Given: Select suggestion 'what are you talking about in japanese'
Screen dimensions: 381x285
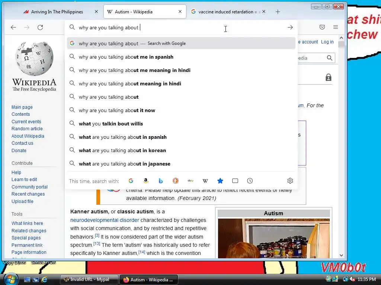Looking at the screenshot, I should (x=181, y=164).
